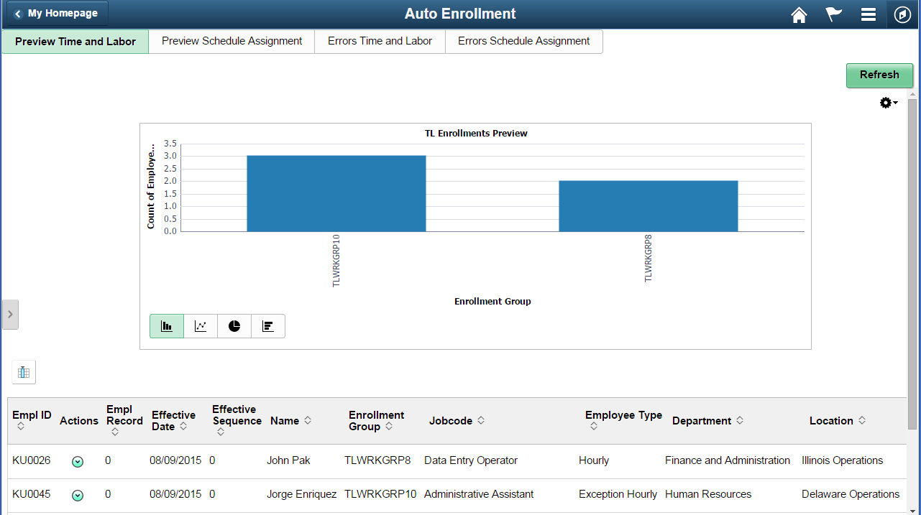This screenshot has height=515, width=921.
Task: Click the Hourly employee type cell
Action: pos(594,460)
